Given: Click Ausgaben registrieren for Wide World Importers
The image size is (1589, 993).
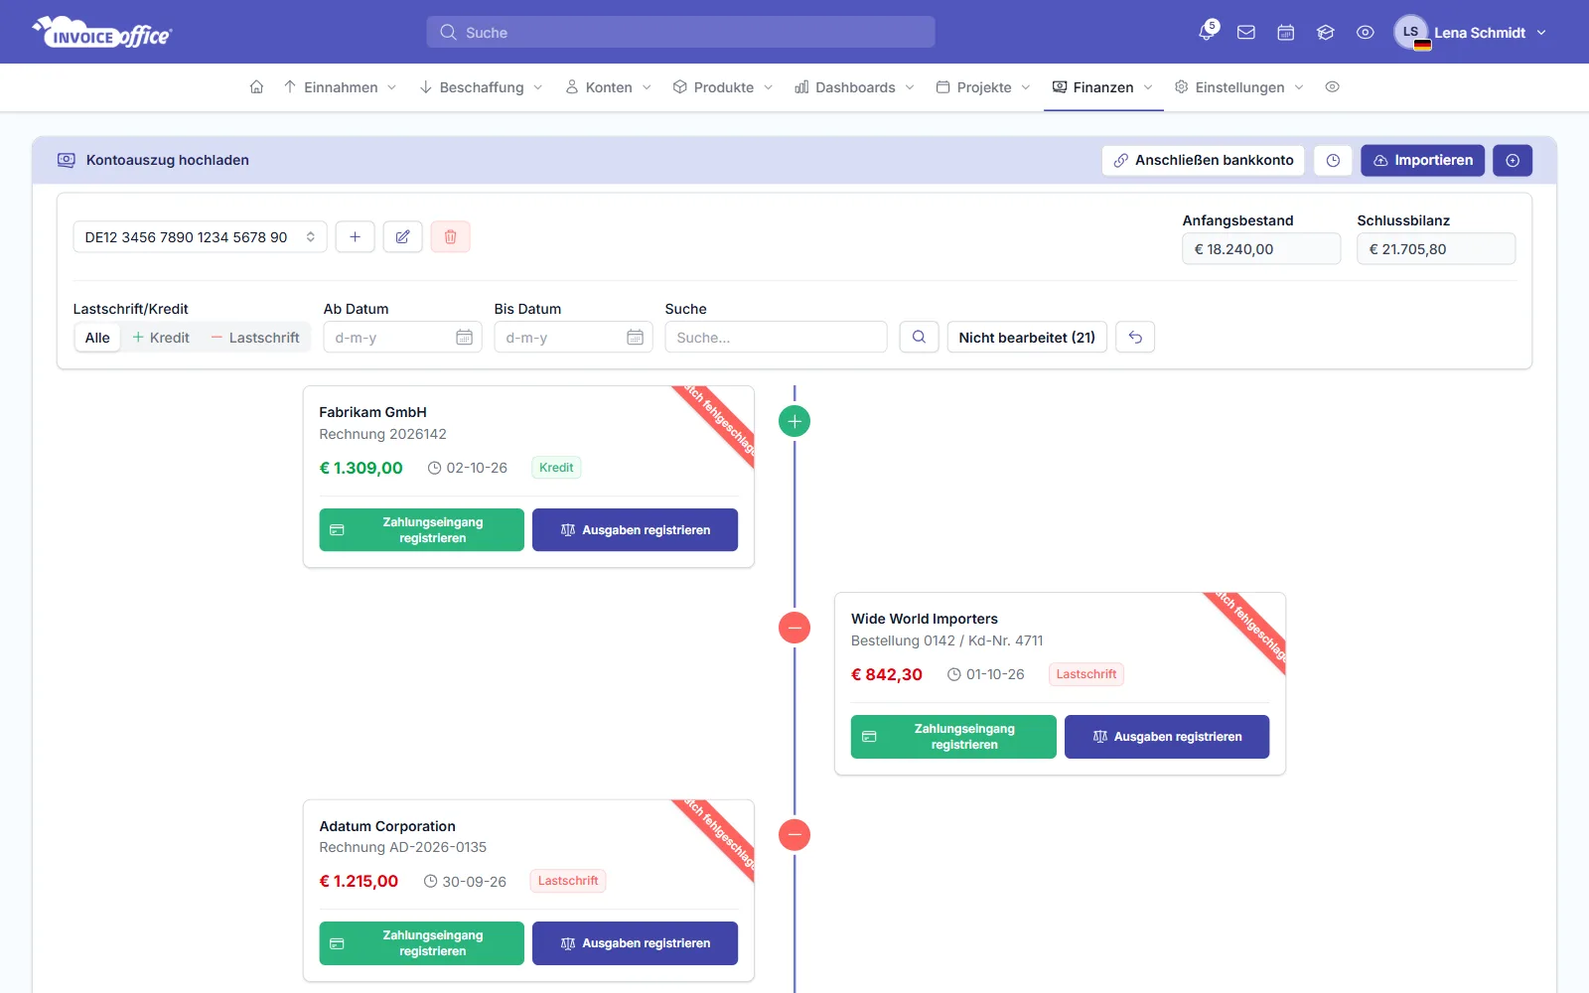Looking at the screenshot, I should (x=1167, y=737).
